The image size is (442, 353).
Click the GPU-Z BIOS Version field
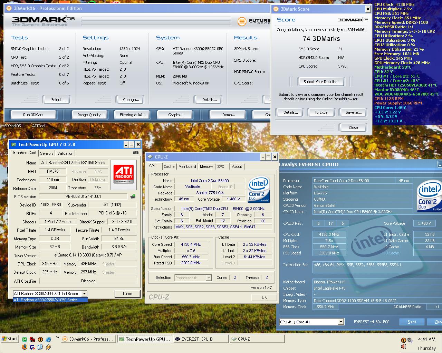click(x=83, y=196)
